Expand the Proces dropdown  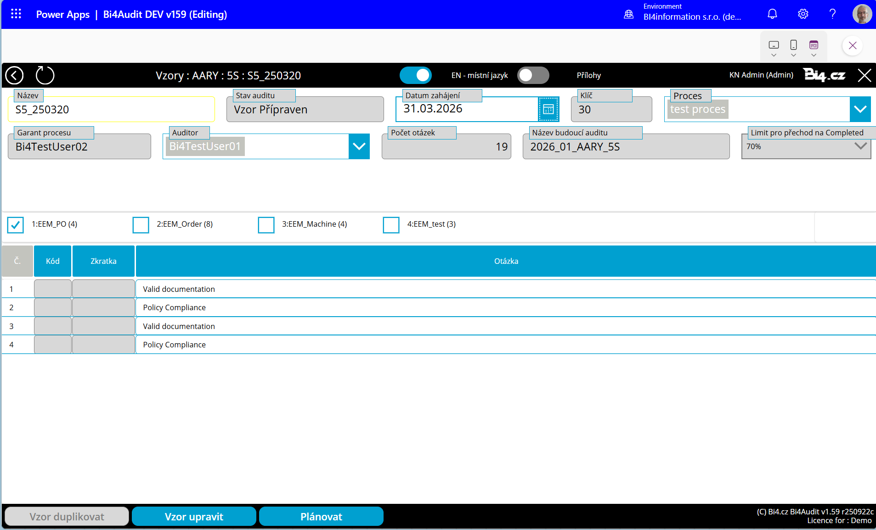click(x=860, y=109)
